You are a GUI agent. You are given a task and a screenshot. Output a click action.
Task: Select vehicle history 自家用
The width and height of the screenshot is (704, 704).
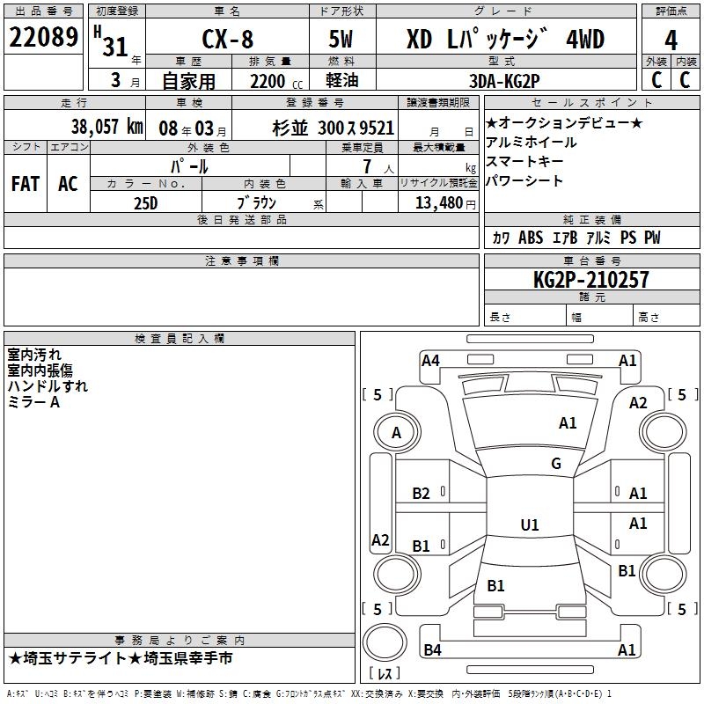[x=188, y=81]
